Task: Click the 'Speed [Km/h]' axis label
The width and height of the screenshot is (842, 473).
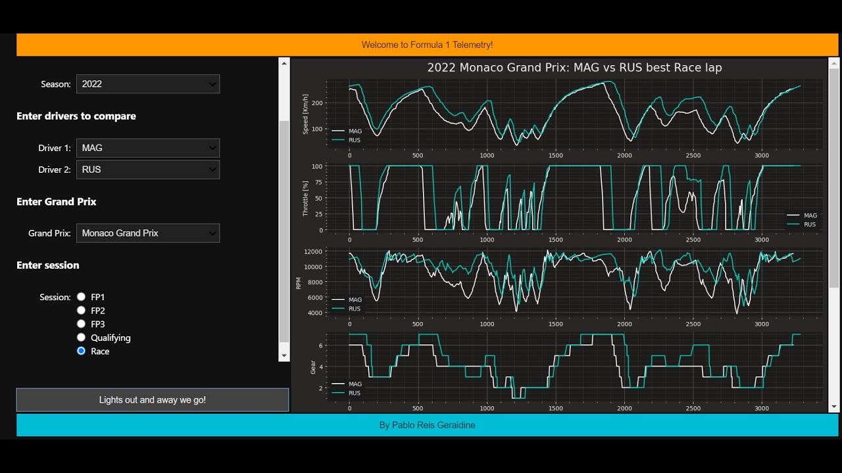Action: [x=305, y=114]
